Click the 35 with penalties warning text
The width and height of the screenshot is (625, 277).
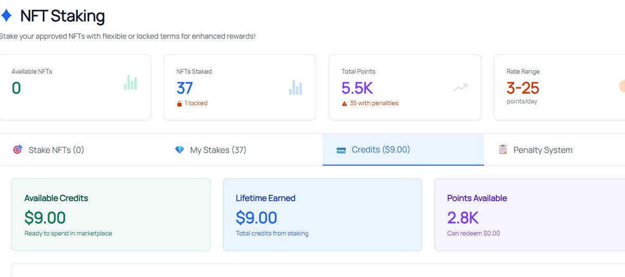point(374,103)
